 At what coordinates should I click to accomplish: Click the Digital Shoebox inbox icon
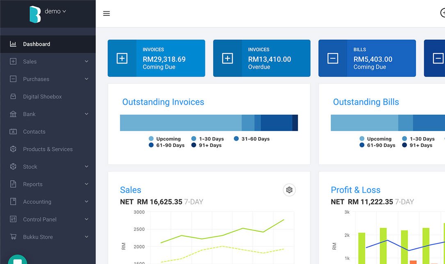pos(13,97)
